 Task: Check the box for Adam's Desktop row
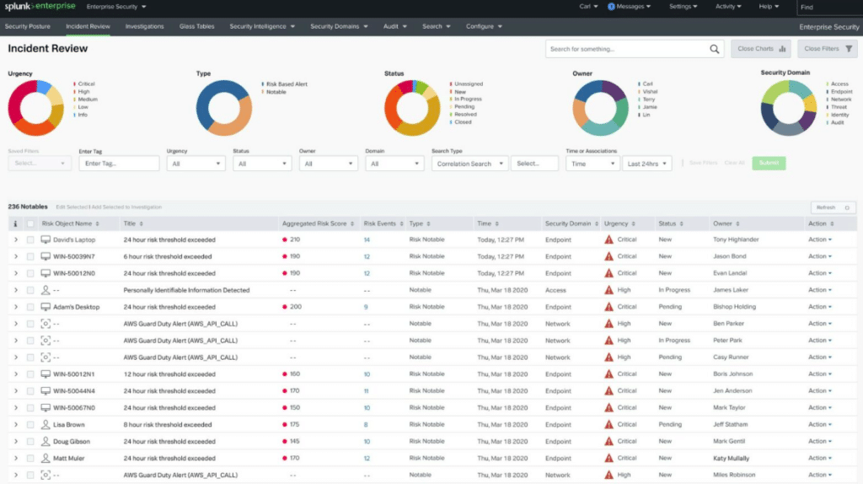[x=30, y=307]
